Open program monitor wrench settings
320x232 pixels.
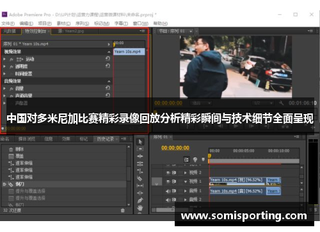point(281,103)
